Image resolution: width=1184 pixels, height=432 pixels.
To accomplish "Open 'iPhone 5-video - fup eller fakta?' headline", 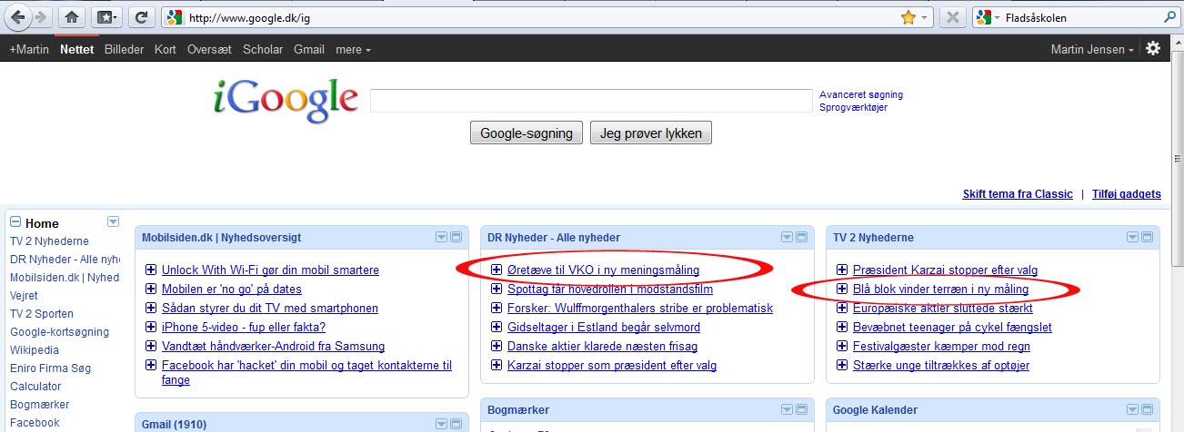I will tap(244, 327).
